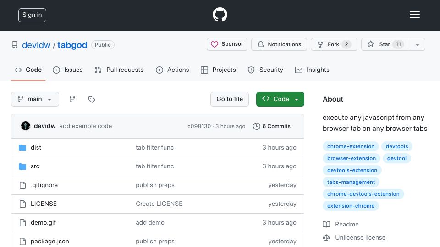Open the LICENSE file
The image size is (440, 247).
tap(44, 204)
